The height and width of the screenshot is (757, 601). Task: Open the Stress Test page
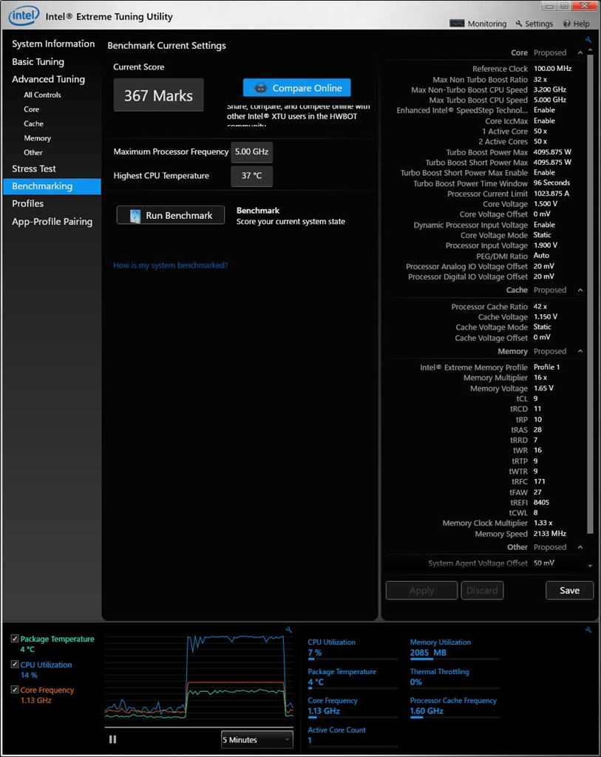34,169
